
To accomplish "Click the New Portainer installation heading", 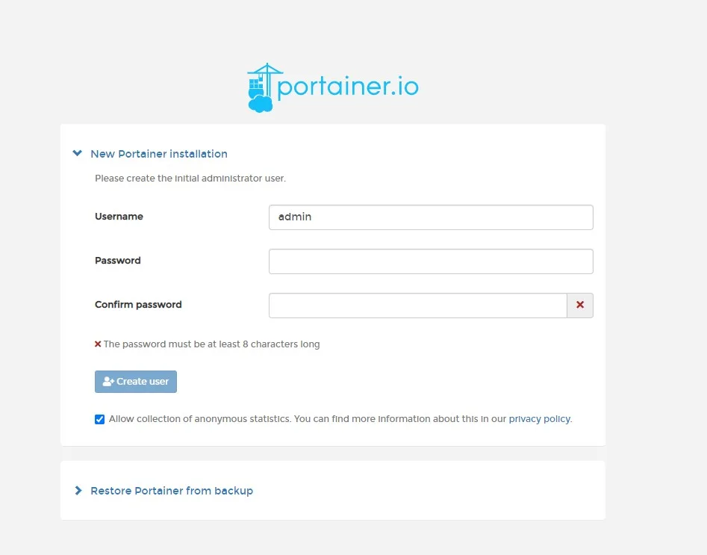I will point(159,154).
